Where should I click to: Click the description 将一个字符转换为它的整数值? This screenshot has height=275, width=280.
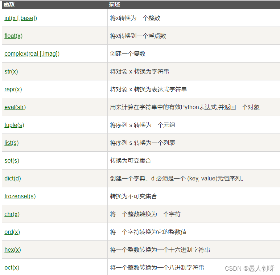point(148,232)
